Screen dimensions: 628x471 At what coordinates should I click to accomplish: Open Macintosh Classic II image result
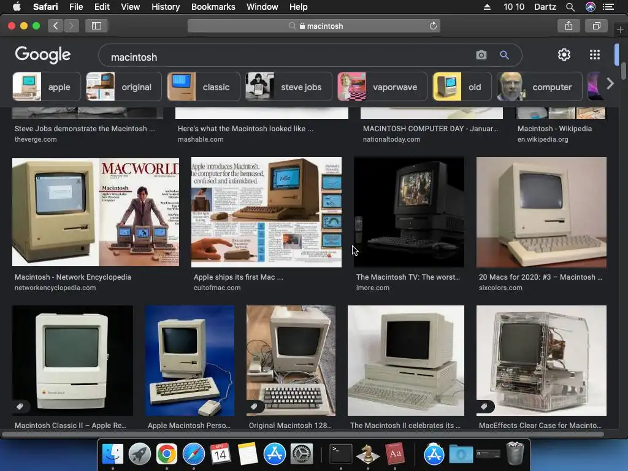tap(72, 361)
